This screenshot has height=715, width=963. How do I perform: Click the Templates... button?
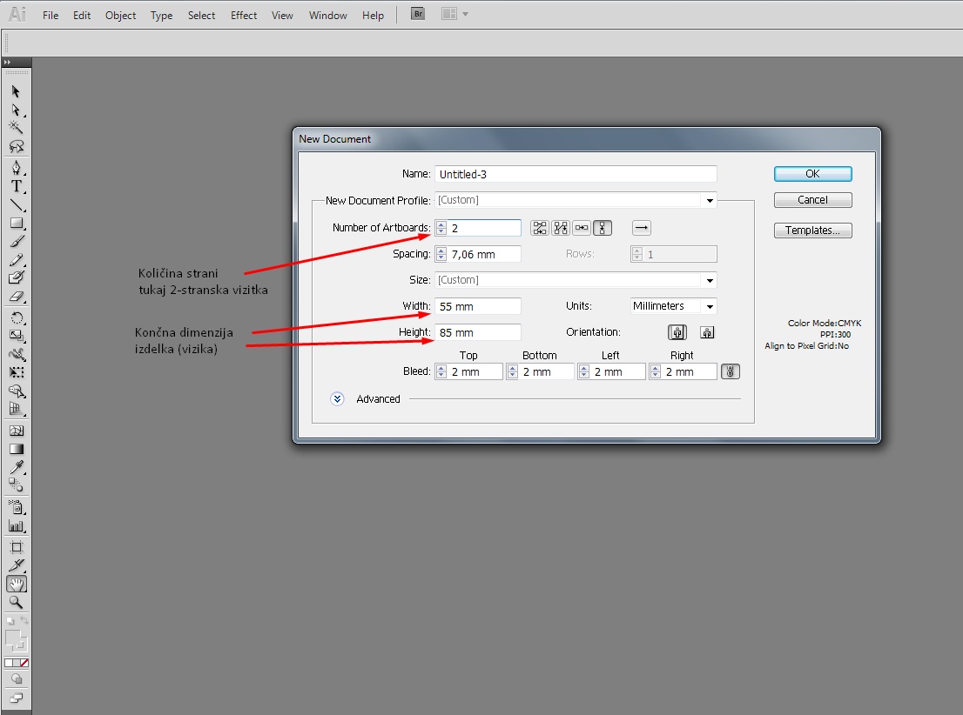coord(812,231)
